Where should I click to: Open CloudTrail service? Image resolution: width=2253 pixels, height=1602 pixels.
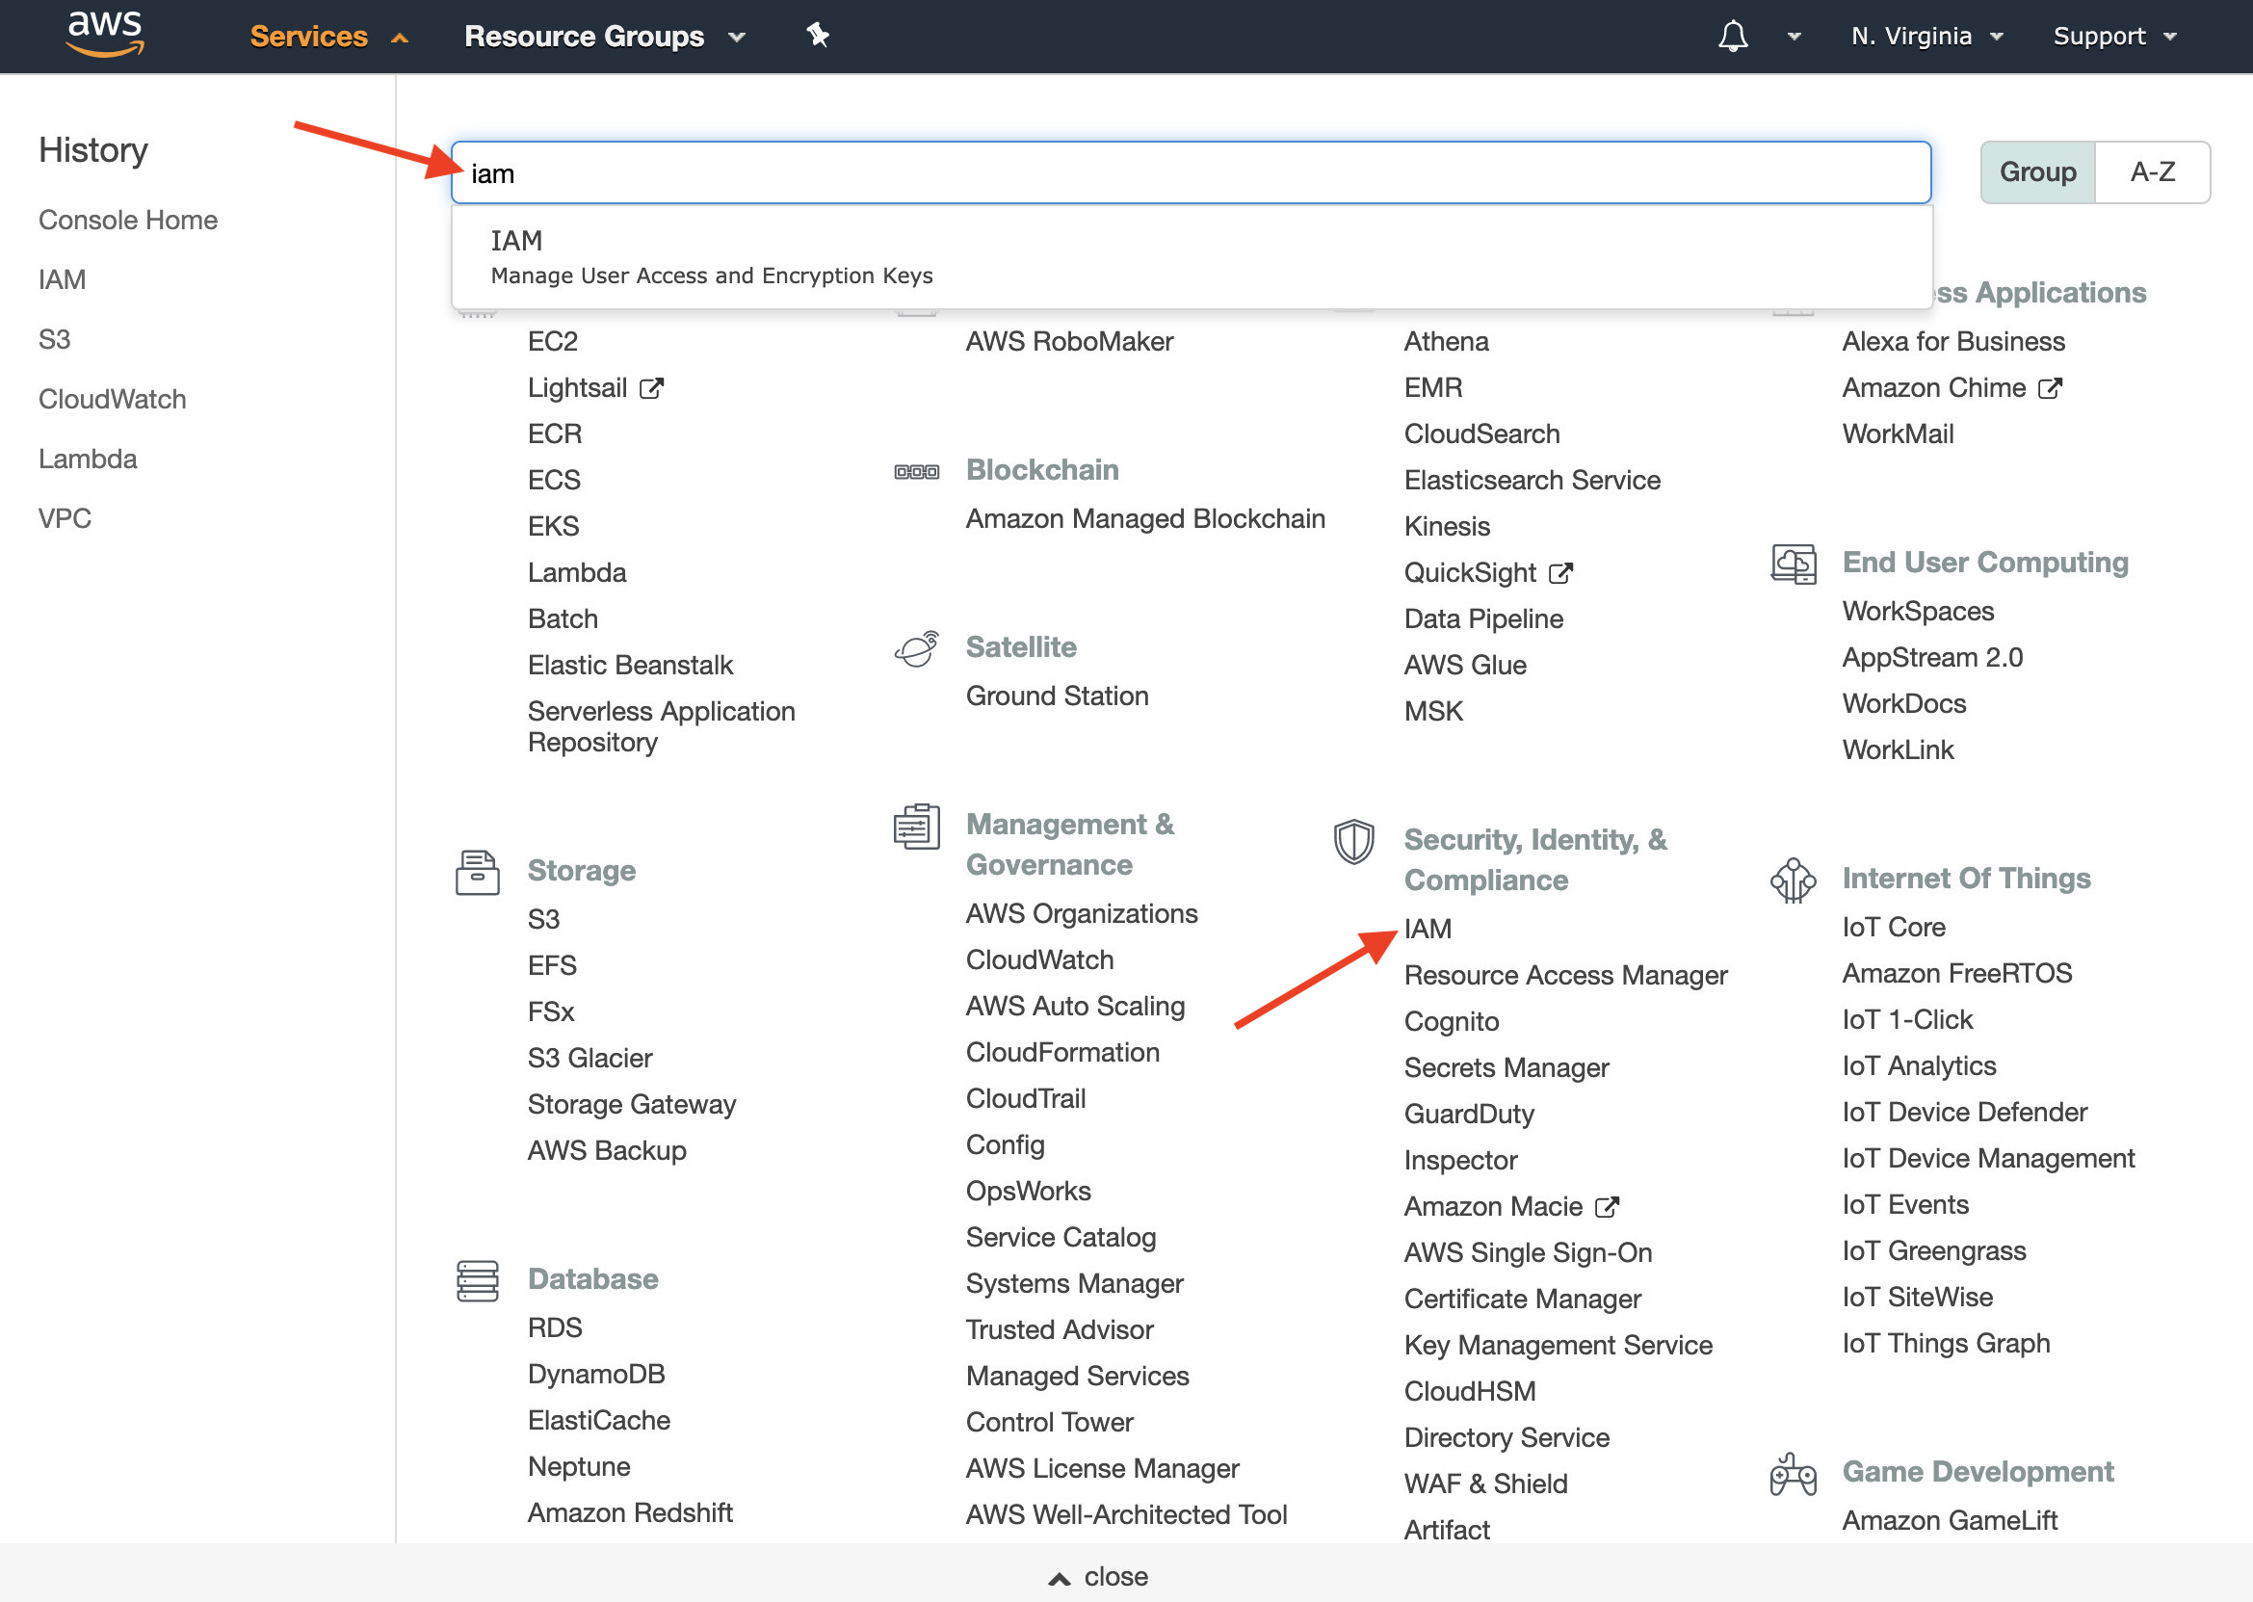pyautogui.click(x=1025, y=1100)
